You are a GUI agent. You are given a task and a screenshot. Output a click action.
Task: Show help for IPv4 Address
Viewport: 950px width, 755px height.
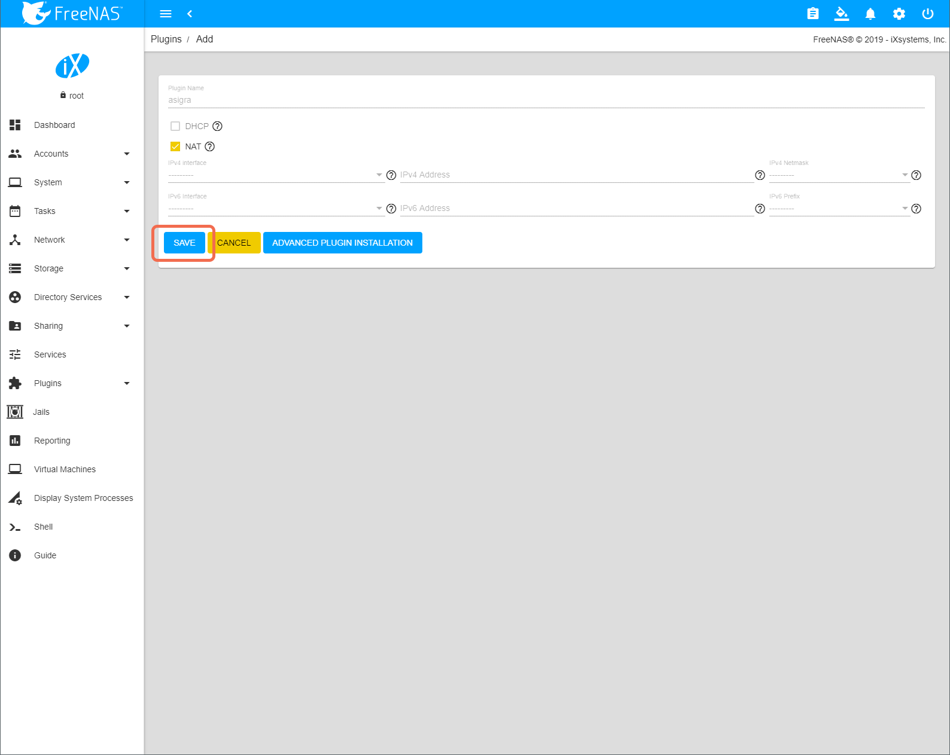[760, 175]
